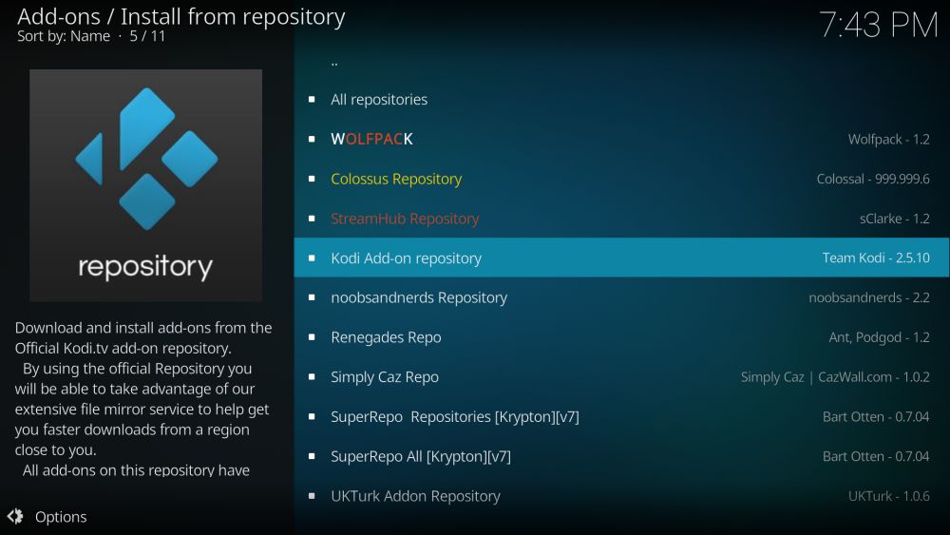Click bullet icon beside Renegades Repo
Viewport: 950px width, 535px height.
(312, 337)
